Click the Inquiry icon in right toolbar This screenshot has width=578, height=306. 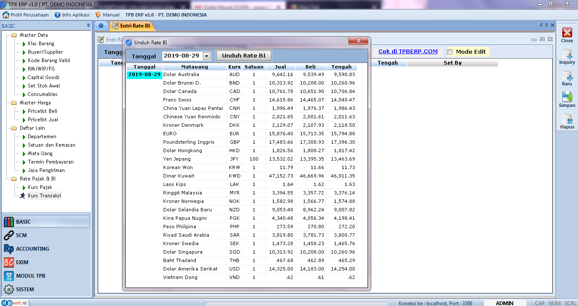tap(567, 55)
